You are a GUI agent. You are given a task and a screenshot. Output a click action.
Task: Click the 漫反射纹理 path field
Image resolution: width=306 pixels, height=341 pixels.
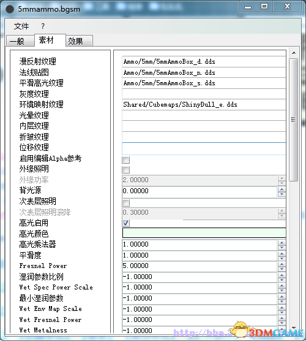[x=204, y=61]
